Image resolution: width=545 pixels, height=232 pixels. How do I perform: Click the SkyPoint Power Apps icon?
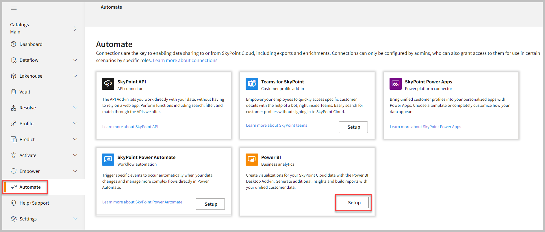coord(396,84)
